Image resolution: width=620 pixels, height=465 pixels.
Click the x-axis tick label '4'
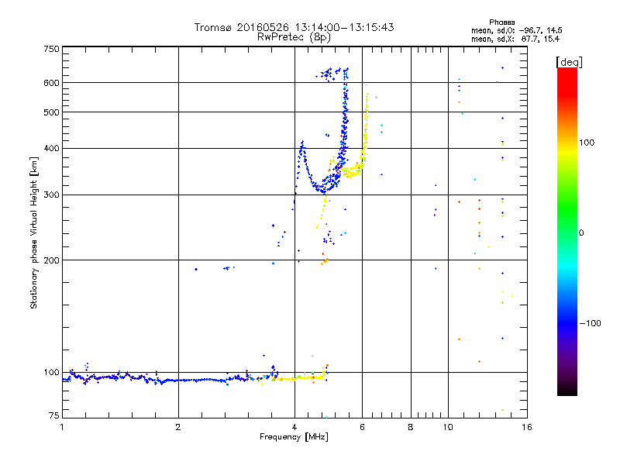(294, 427)
